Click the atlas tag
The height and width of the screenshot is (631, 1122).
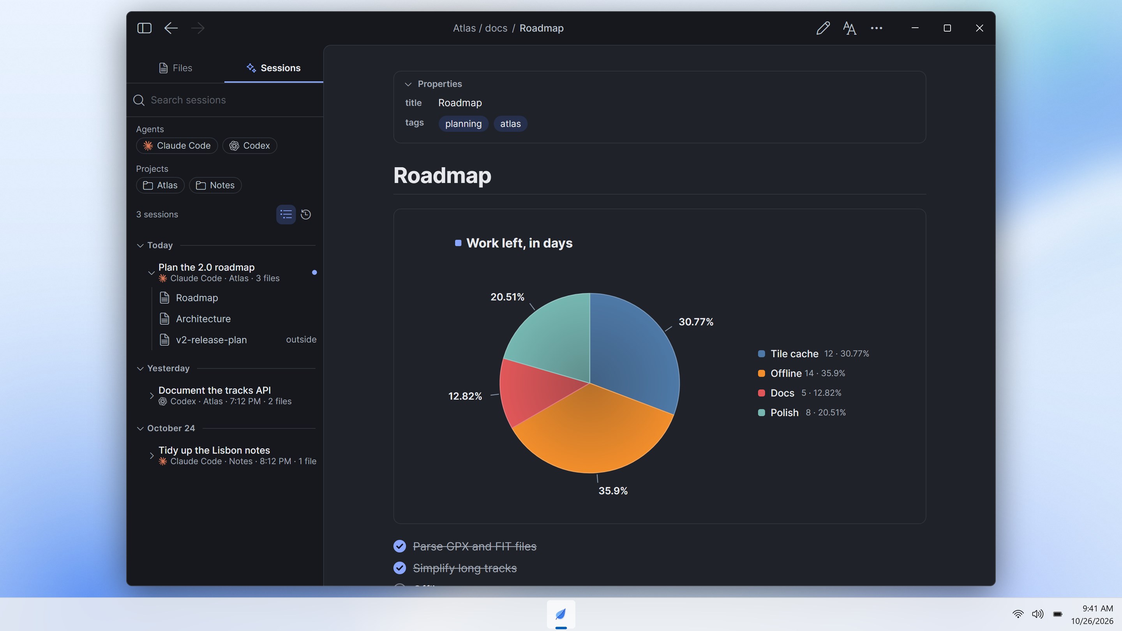(510, 124)
